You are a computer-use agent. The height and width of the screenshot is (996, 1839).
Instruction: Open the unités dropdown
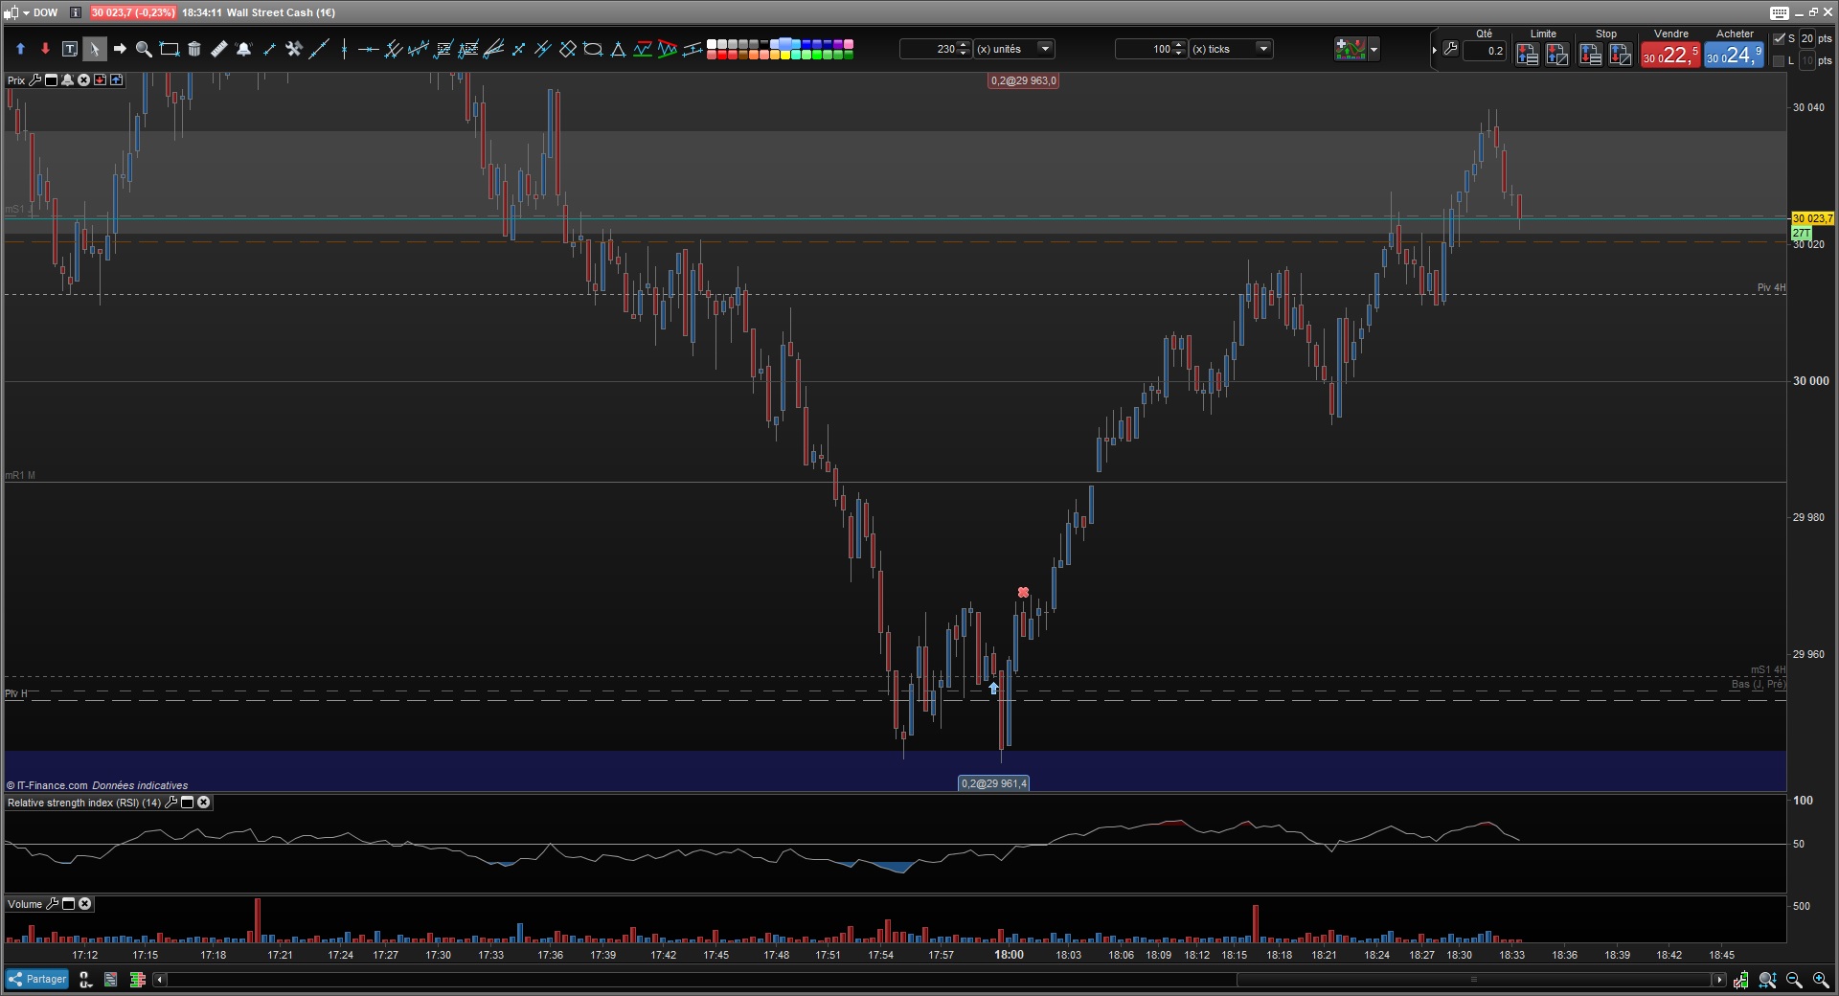[x=1045, y=49]
